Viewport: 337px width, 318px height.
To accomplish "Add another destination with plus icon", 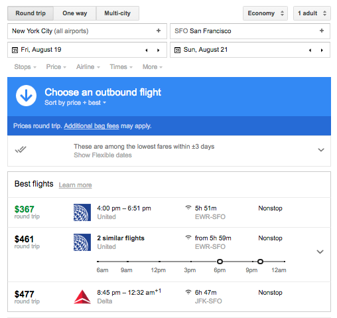I will coord(322,31).
